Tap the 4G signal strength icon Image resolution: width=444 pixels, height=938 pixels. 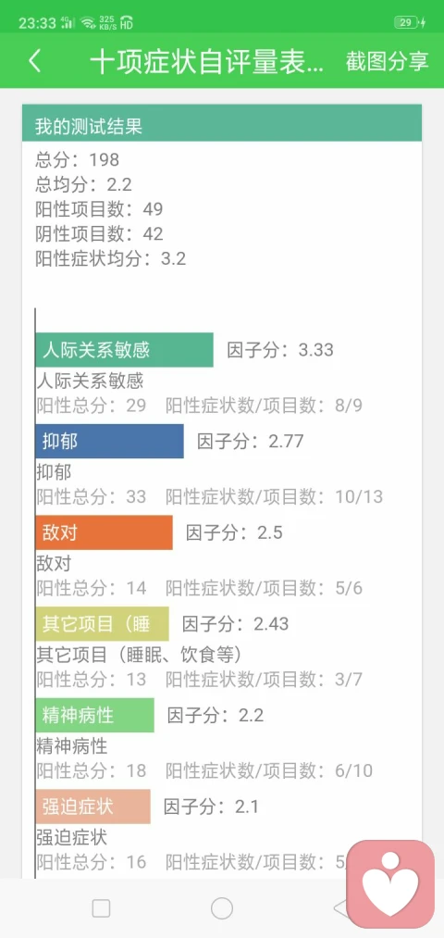pyautogui.click(x=68, y=23)
